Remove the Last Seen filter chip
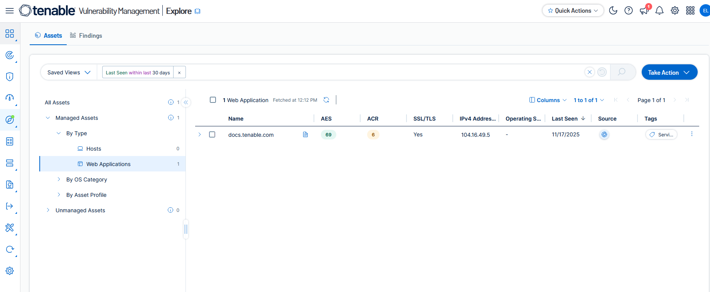The image size is (710, 292). click(x=179, y=72)
